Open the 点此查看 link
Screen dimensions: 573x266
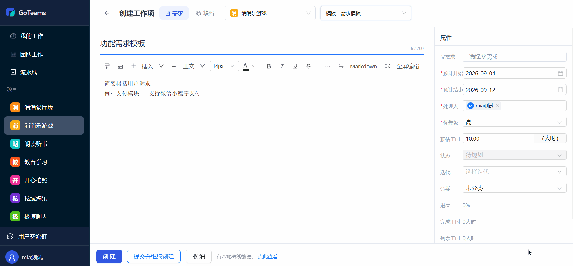point(268,257)
